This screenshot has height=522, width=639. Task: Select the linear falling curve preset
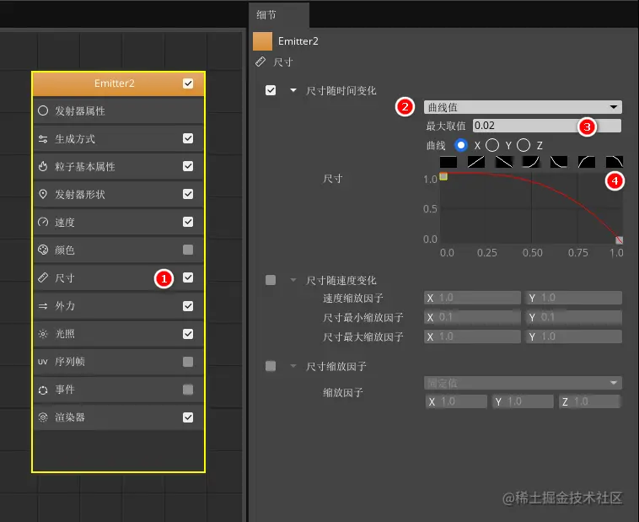[504, 162]
